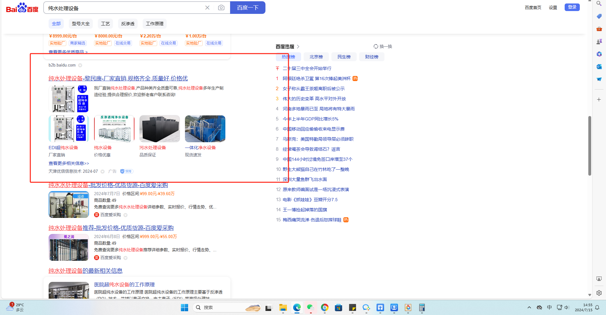The width and height of the screenshot is (606, 315).
Task: Open Google Chrome from the taskbar
Action: click(x=324, y=307)
